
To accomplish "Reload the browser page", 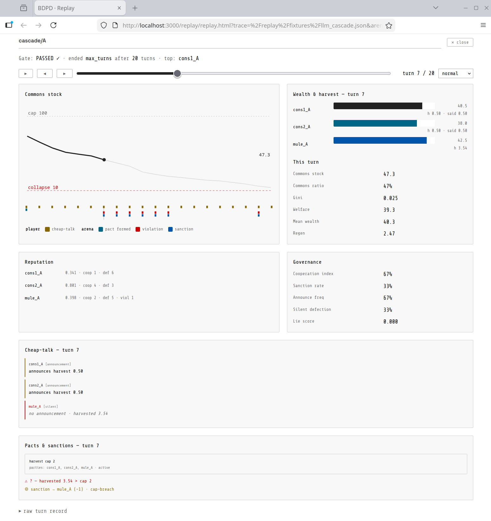I will coord(54,25).
